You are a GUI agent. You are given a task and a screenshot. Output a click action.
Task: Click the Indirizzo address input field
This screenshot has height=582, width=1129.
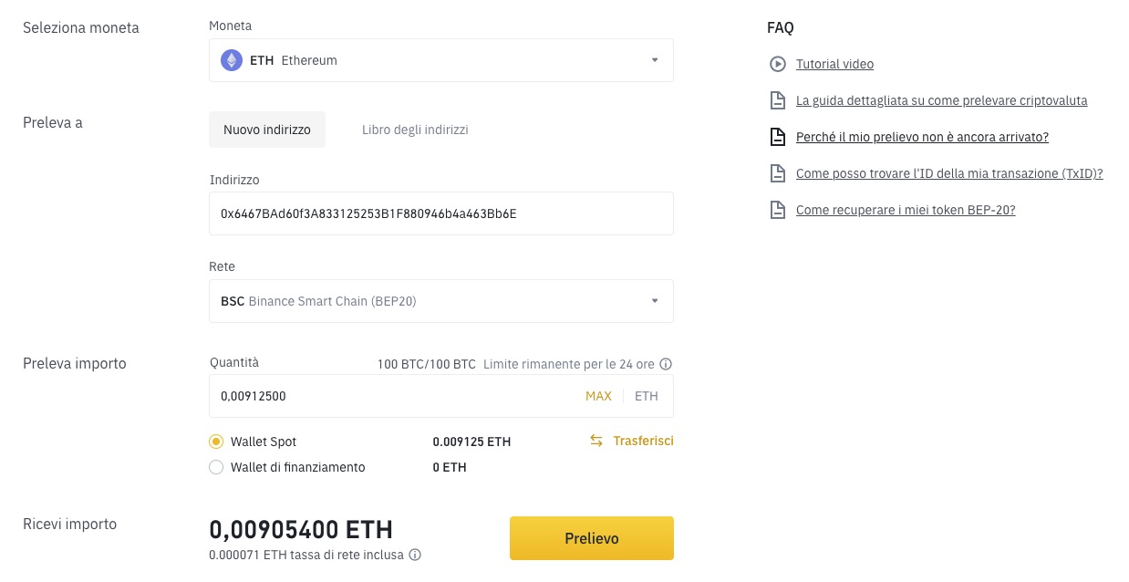pyautogui.click(x=441, y=213)
